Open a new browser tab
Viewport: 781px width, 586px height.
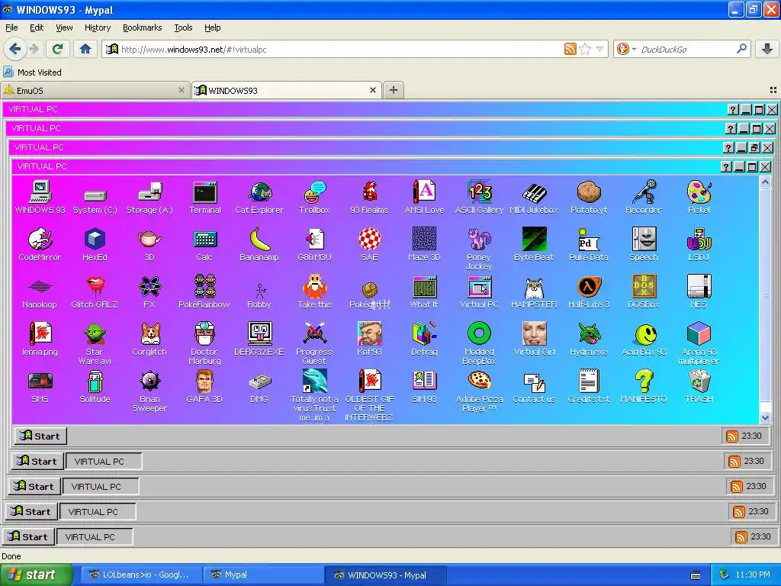394,90
